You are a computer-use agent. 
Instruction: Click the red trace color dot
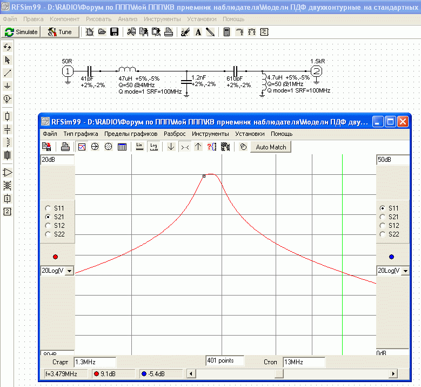55,257
